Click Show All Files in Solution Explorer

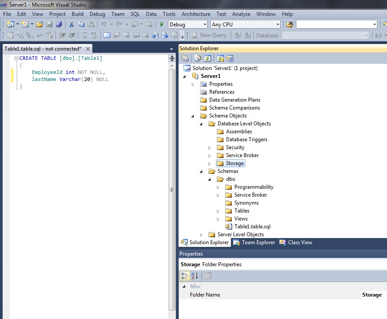pos(197,58)
